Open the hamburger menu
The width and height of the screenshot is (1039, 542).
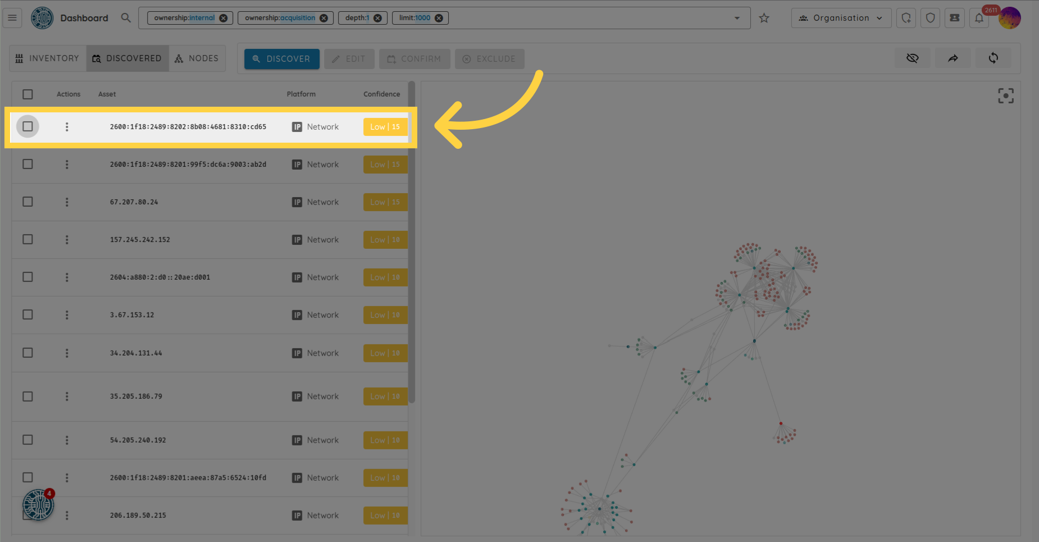pyautogui.click(x=12, y=18)
